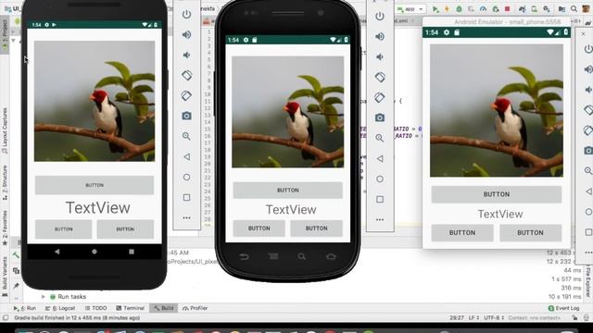
Task: Rotate right on Nexus-style emulator toolbar
Action: click(380, 97)
